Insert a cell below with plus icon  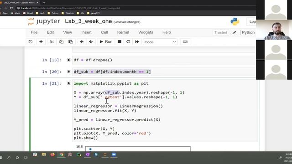pyautogui.click(x=41, y=42)
